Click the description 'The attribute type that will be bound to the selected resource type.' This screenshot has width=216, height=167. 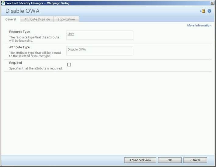click(35, 54)
